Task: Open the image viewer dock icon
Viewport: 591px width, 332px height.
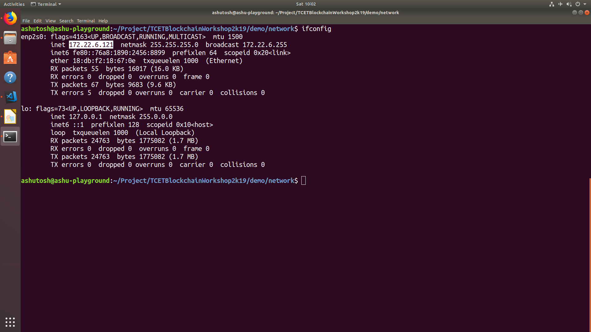Action: pos(10,117)
